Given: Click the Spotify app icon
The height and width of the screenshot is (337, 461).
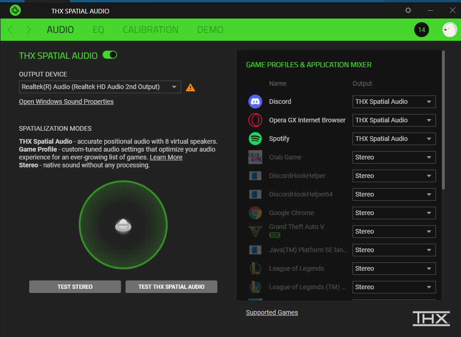Looking at the screenshot, I should pos(255,139).
